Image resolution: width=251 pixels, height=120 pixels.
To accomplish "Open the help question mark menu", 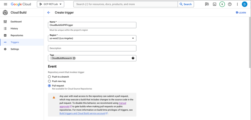I will click(x=230, y=4).
